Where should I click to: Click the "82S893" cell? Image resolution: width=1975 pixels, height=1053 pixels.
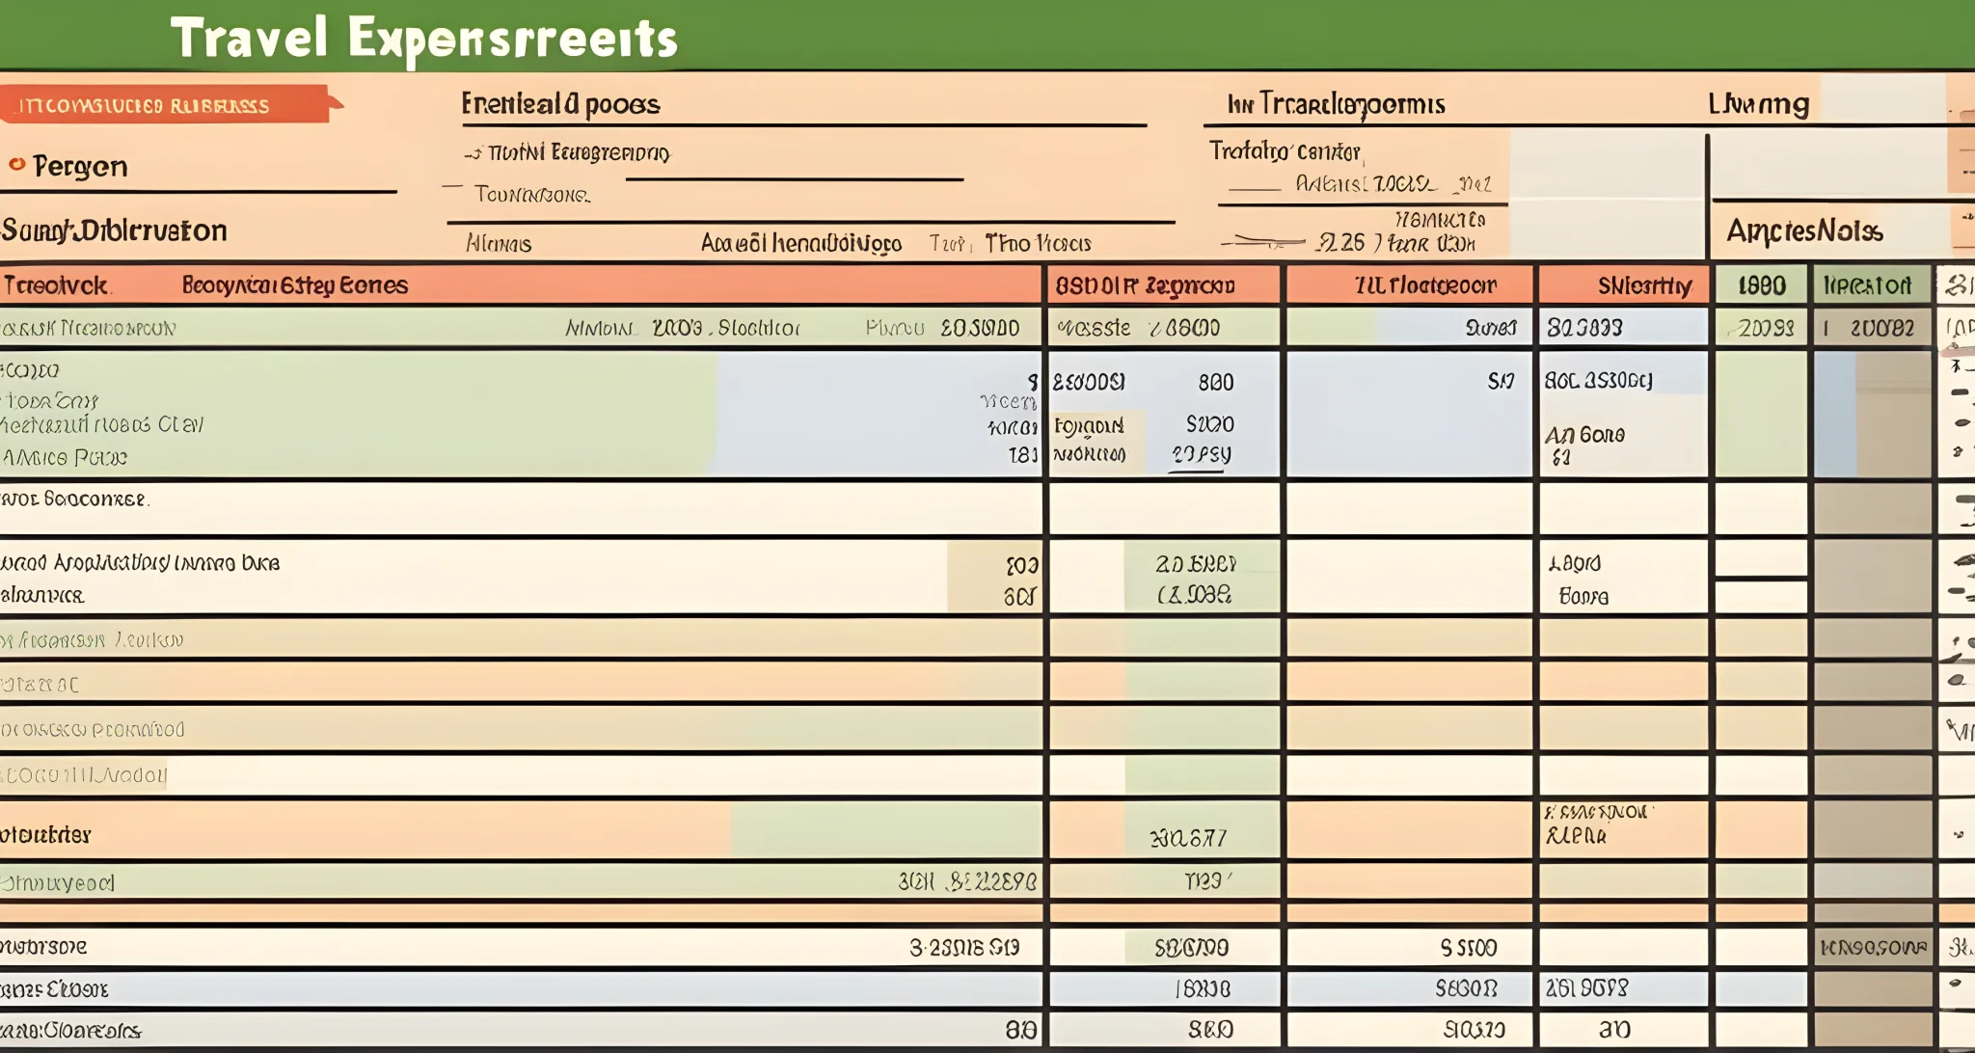(1584, 328)
